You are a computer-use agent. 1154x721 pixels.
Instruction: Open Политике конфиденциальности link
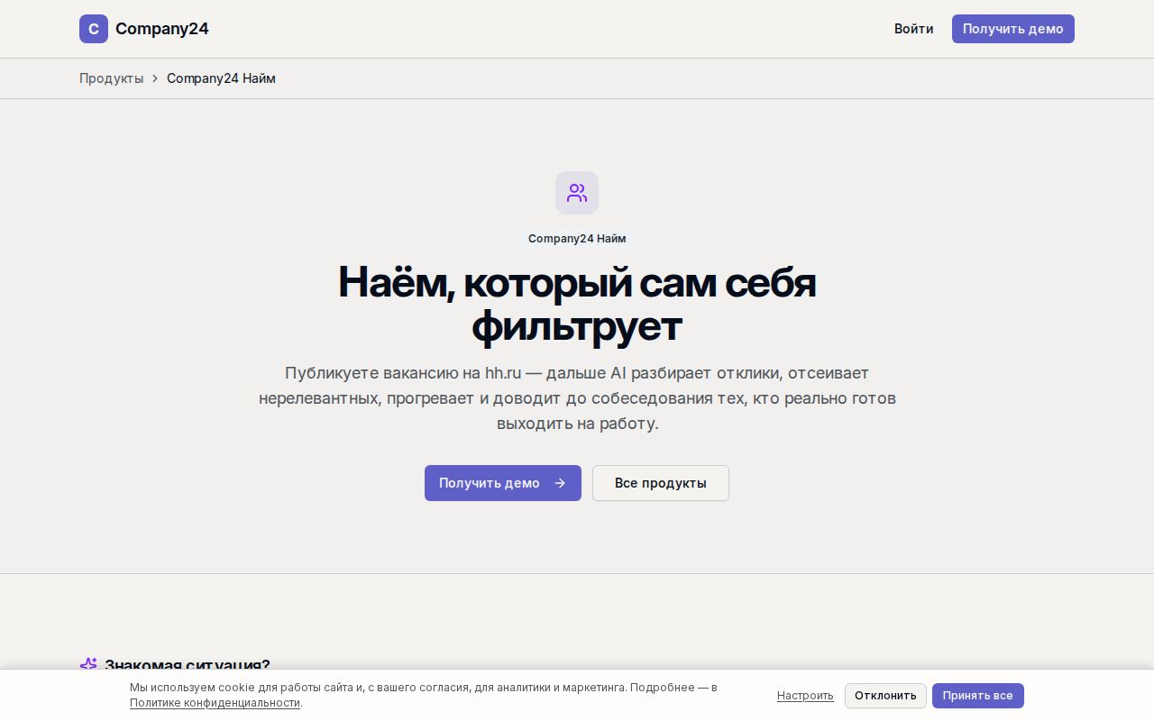[215, 703]
